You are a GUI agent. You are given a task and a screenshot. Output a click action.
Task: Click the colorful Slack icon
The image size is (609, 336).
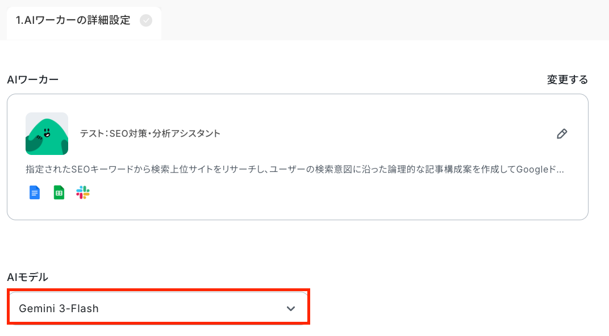(83, 192)
